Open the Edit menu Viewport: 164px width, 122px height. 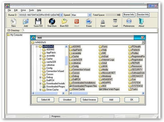16,10
